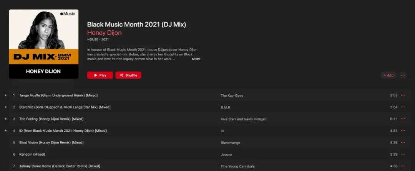
Task: Open options for Tango Hustle track
Action: point(403,95)
